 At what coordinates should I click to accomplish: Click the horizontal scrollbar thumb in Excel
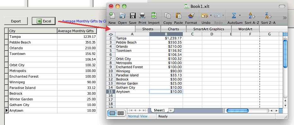[x=237, y=110]
